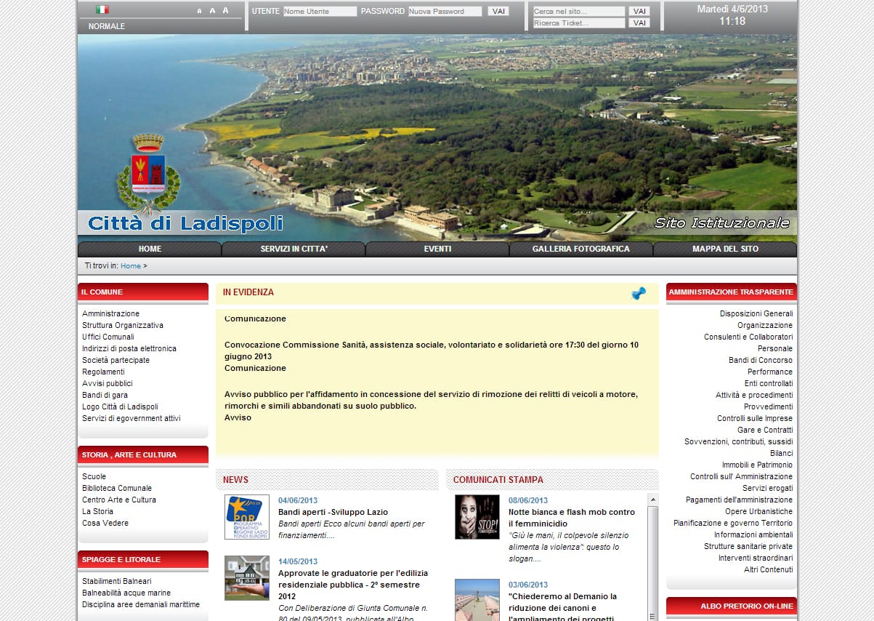Image resolution: width=874 pixels, height=621 pixels.
Task: Select the largest "A" text size icon
Action: pos(225,11)
